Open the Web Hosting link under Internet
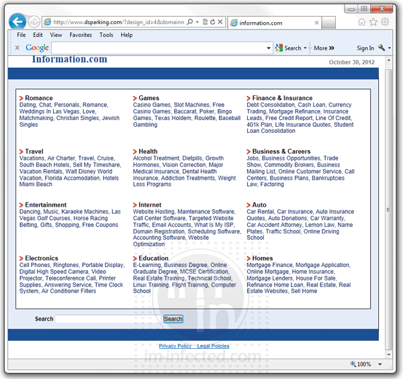This screenshot has width=403, height=379. [x=153, y=212]
